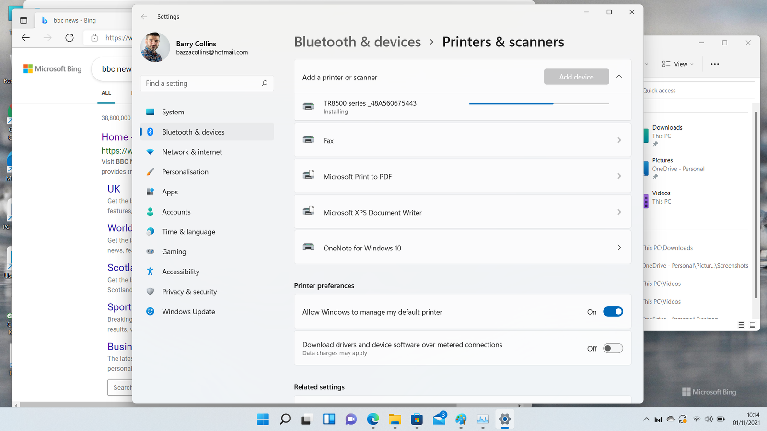Screen dimensions: 767x431
Task: Open the System section in Settings sidebar
Action: (151, 112)
